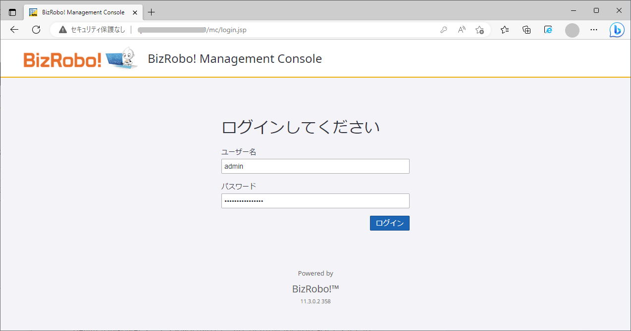Click the パスワード input field
The image size is (631, 331).
[x=315, y=201]
